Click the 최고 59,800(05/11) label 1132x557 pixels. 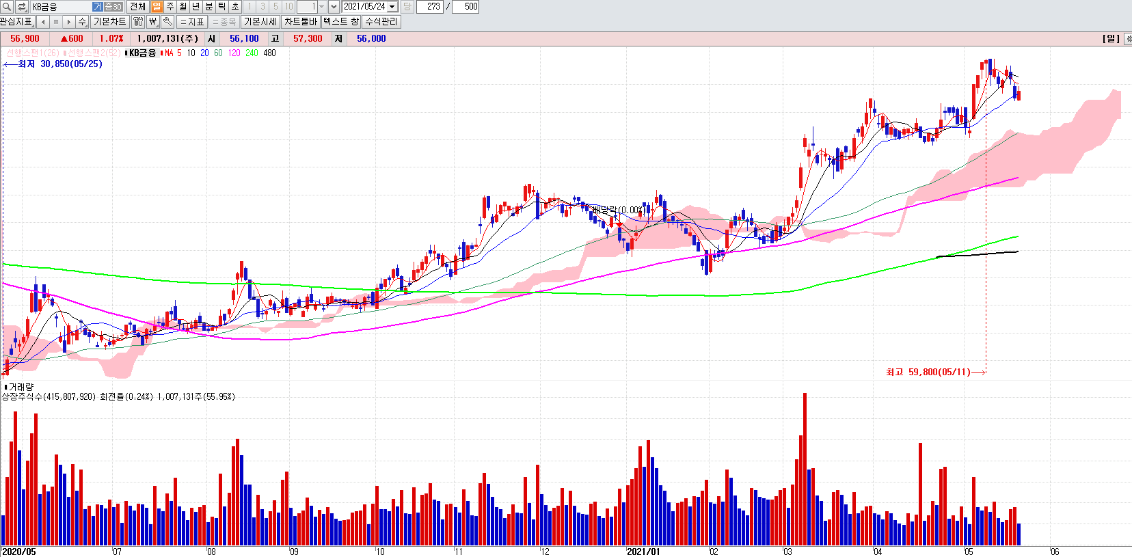coord(928,372)
